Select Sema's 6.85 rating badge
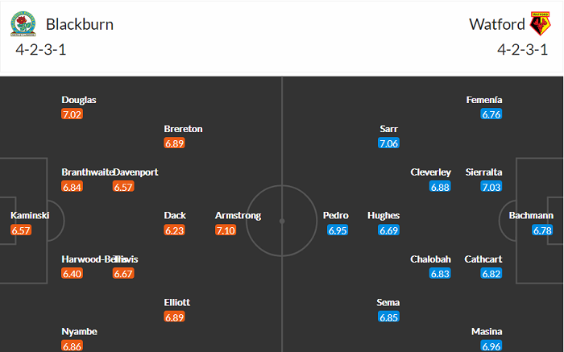Screen dimensions: 564x352 click(388, 317)
